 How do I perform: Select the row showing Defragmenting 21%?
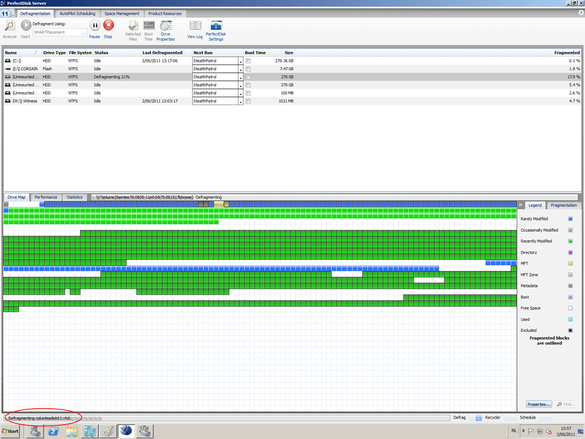coord(292,77)
